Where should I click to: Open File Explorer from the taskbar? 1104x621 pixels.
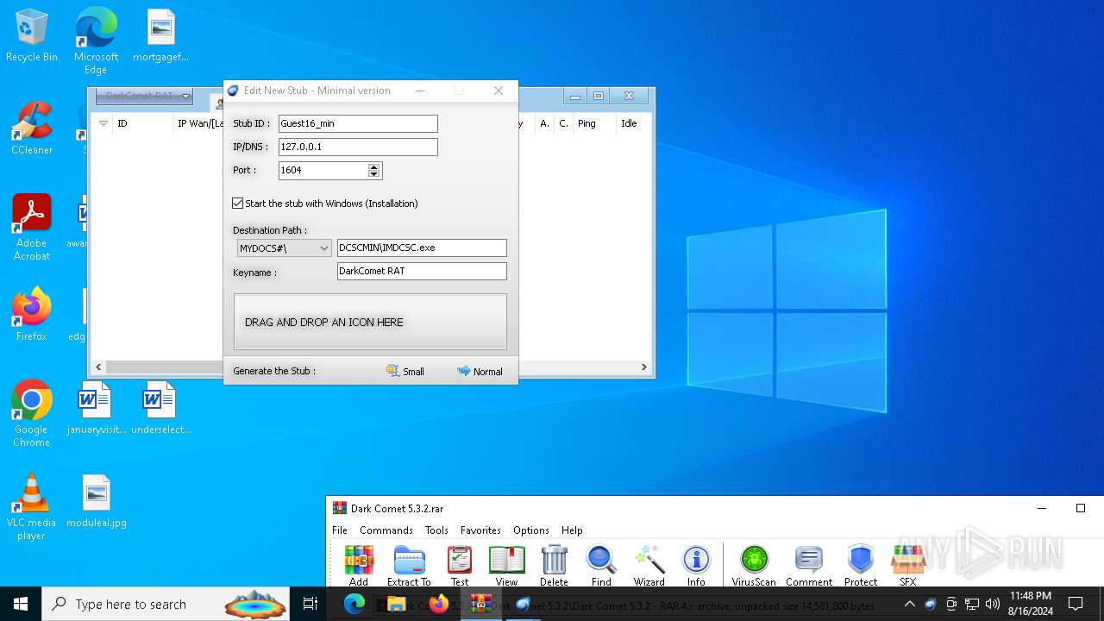(x=397, y=604)
